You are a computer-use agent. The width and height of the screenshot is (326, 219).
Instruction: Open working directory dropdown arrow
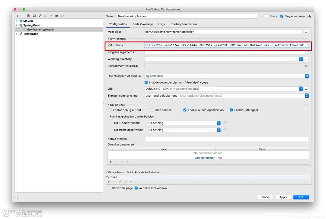(x=301, y=59)
